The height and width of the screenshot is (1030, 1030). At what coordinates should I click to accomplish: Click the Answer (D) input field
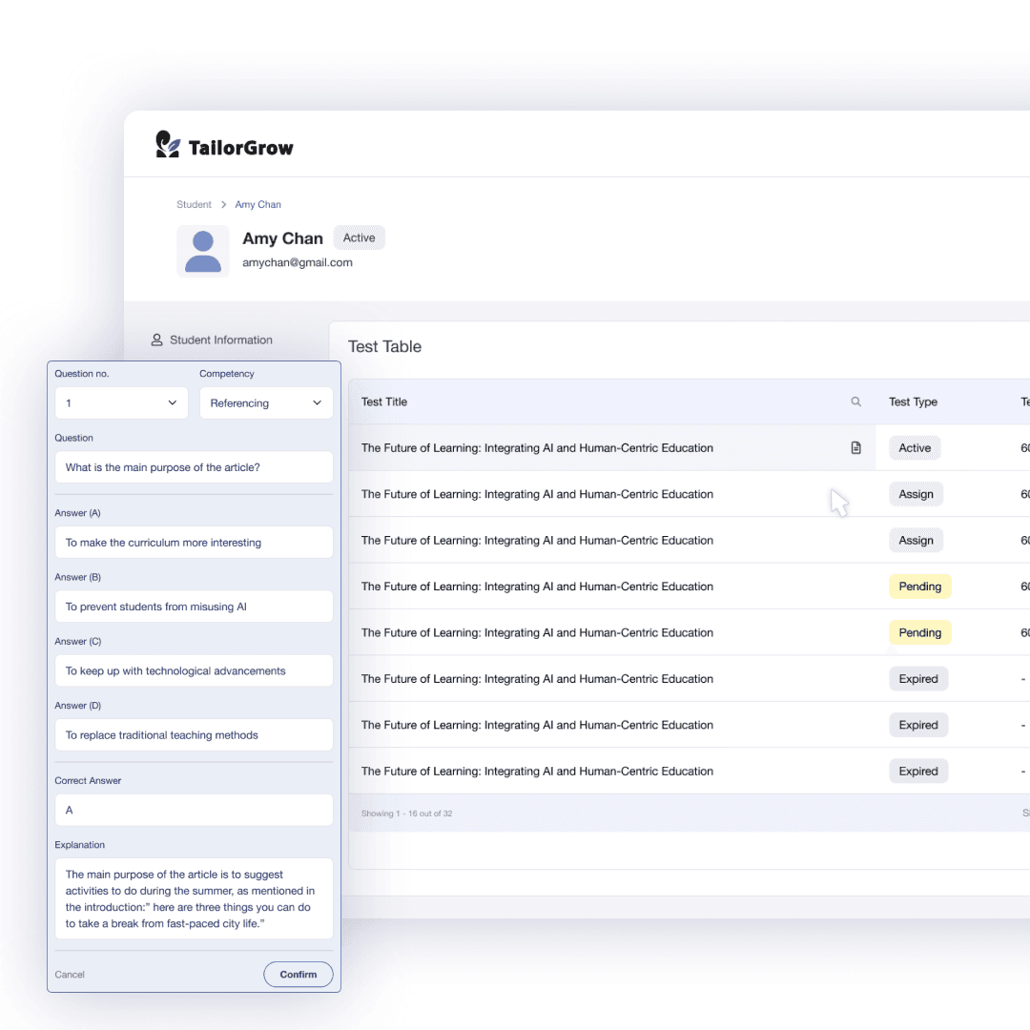pos(194,735)
